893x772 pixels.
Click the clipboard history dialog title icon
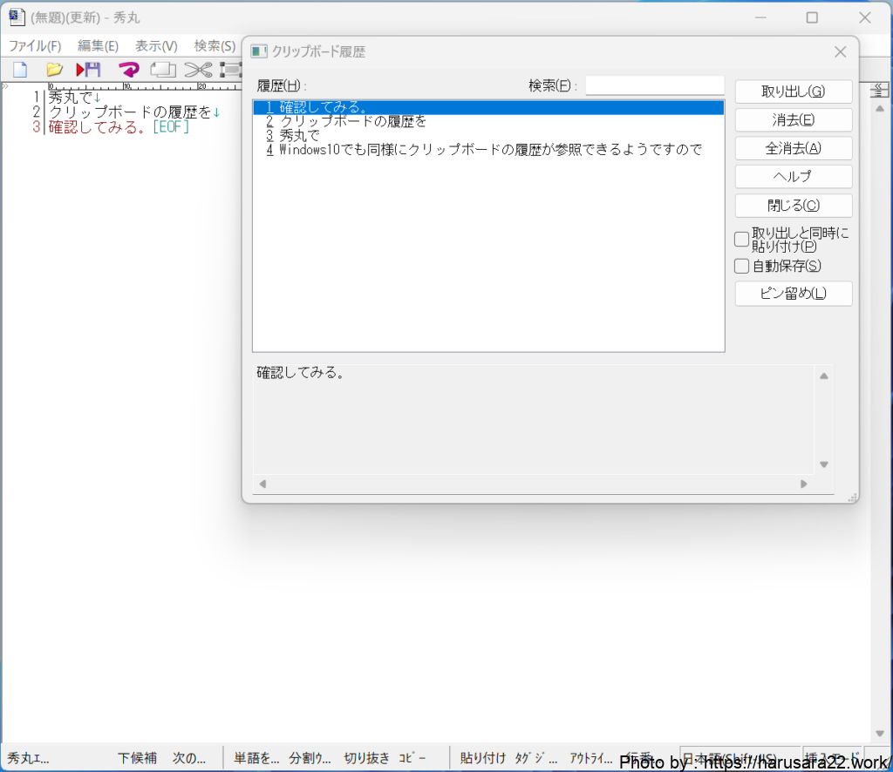tap(259, 51)
